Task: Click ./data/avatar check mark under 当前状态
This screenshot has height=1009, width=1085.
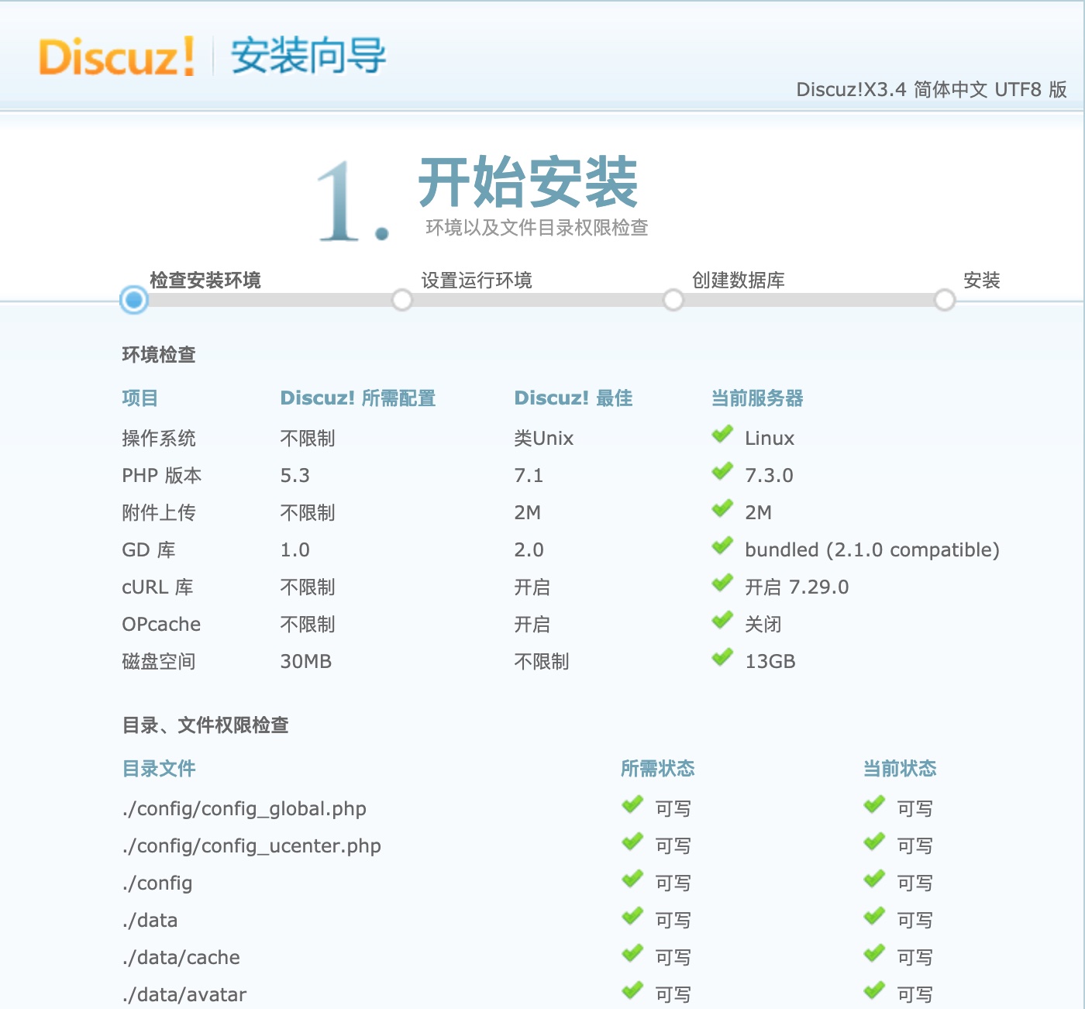Action: tap(874, 991)
